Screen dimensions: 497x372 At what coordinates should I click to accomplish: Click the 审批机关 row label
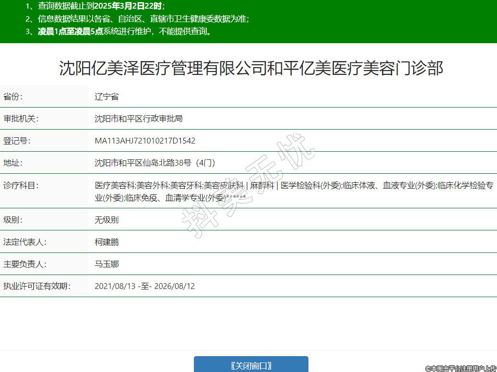coord(21,119)
